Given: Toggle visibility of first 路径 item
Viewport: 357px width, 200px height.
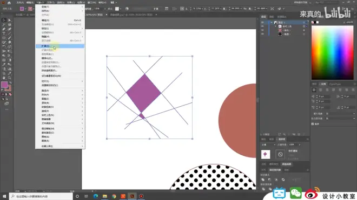Looking at the screenshot, I should [x=262, y=30].
